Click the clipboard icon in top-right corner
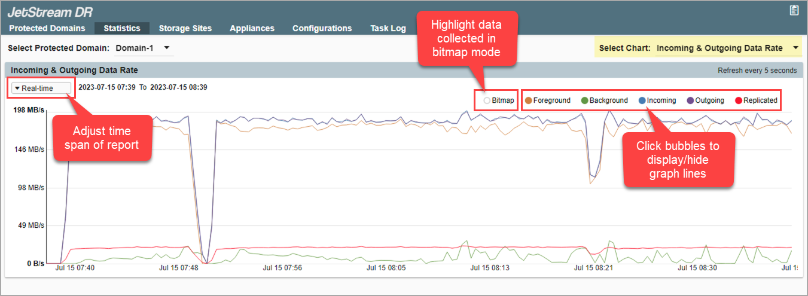 [x=794, y=10]
